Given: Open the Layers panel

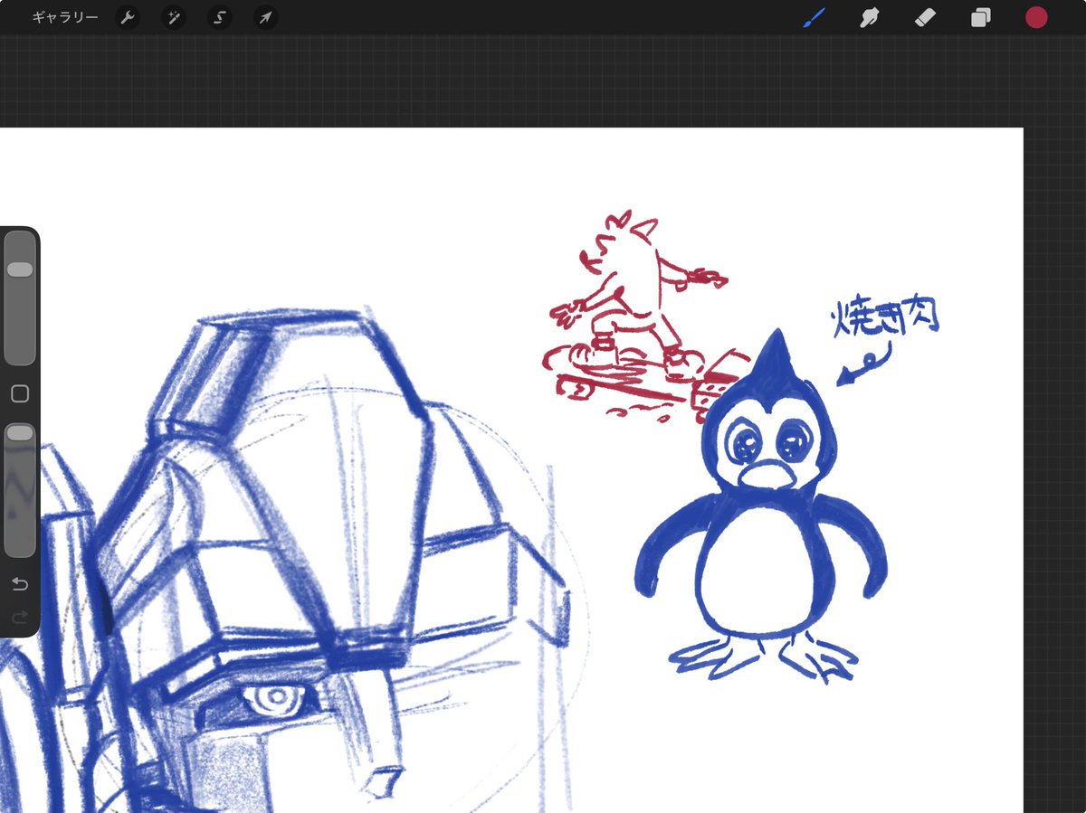Looking at the screenshot, I should [981, 18].
